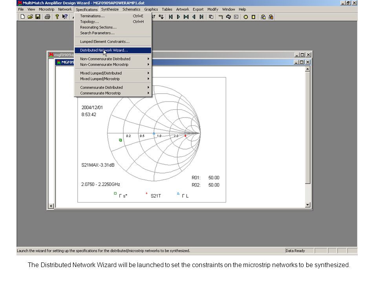377x282 pixels.
Task: Click the yellow circle toolbar icon
Action: (x=246, y=17)
